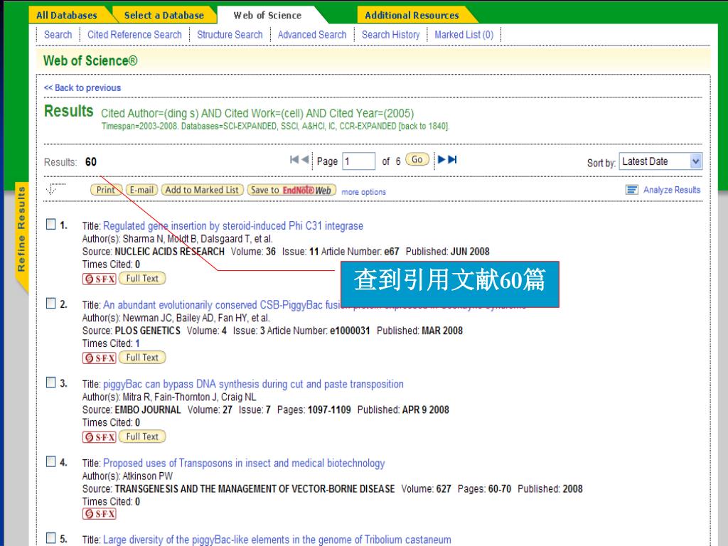Open Search menu link
The height and width of the screenshot is (546, 728).
(58, 35)
